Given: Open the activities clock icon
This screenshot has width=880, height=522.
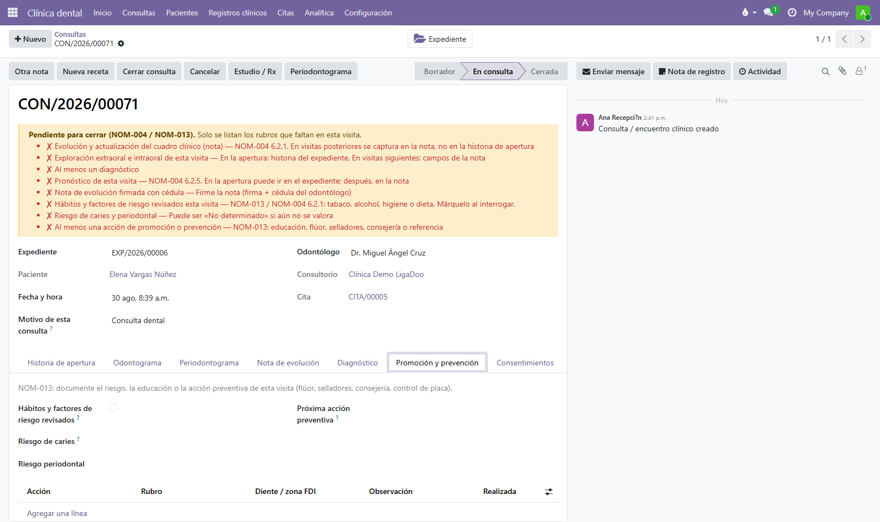Looking at the screenshot, I should (792, 13).
